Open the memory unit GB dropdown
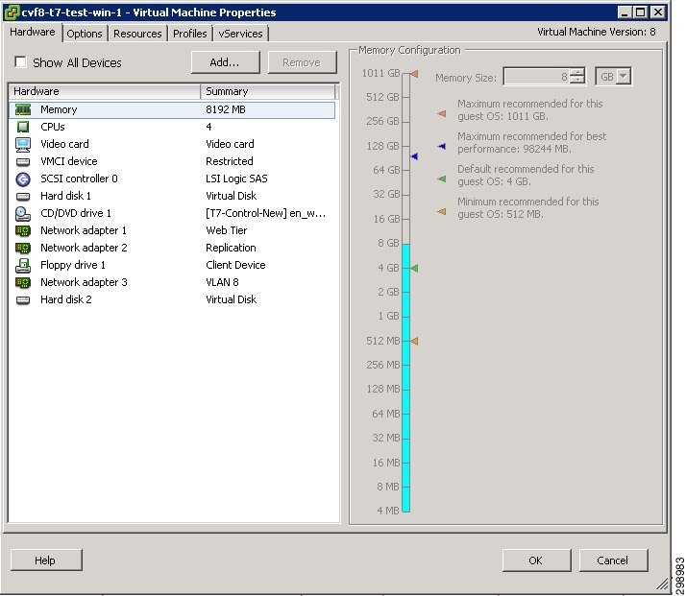This screenshot has height=596, width=686. pos(624,77)
